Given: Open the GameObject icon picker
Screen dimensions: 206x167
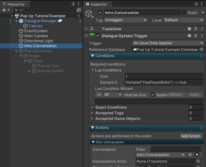Looking at the screenshot, I should 89,14.
